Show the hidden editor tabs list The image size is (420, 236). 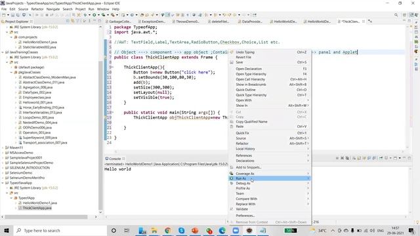(370, 22)
